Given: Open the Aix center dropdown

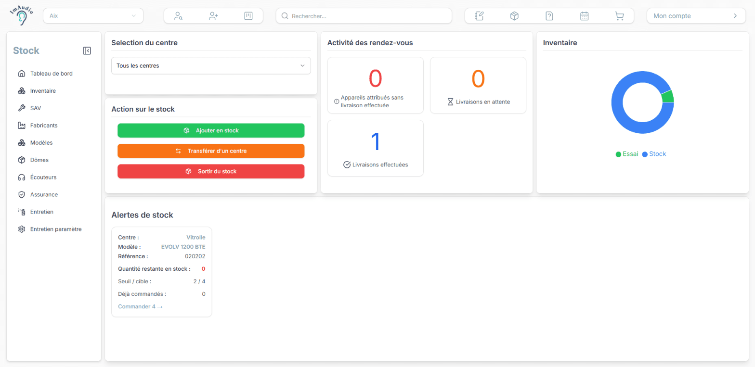Looking at the screenshot, I should (93, 16).
